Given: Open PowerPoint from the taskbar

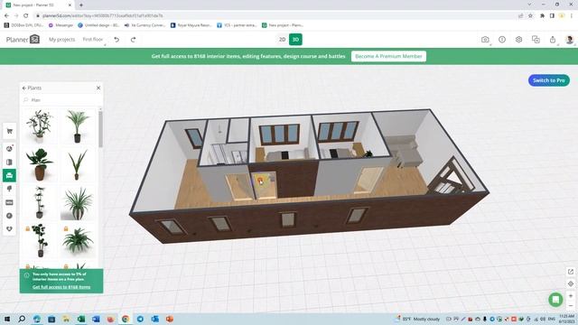Looking at the screenshot, I should tap(170, 319).
